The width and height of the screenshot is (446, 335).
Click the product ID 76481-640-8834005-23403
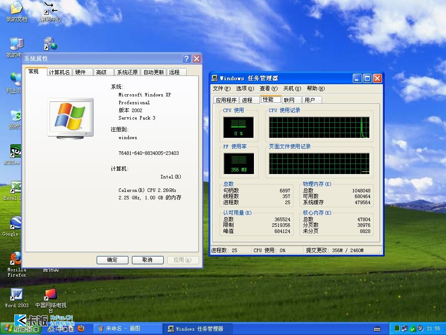coord(149,153)
